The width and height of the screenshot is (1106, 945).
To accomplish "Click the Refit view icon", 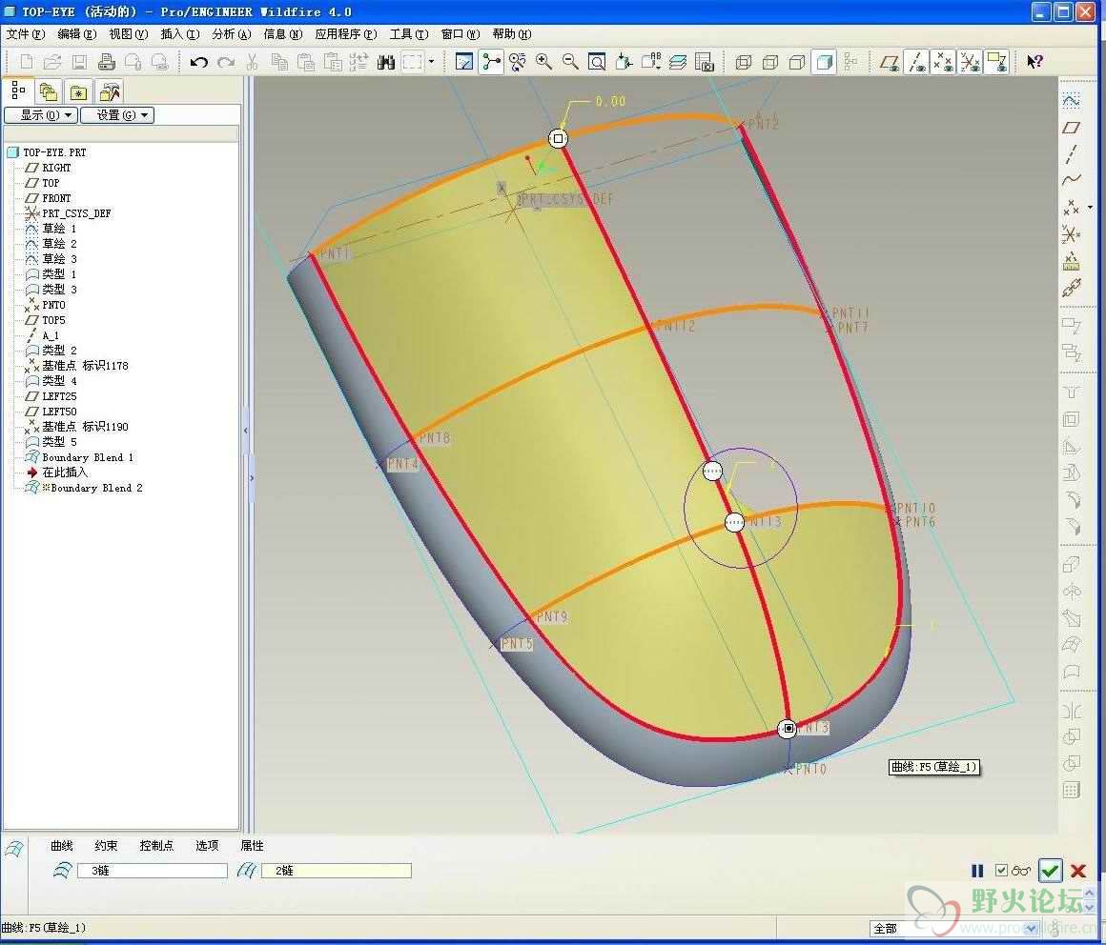I will tap(597, 62).
